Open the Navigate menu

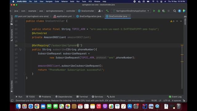point(49,2)
